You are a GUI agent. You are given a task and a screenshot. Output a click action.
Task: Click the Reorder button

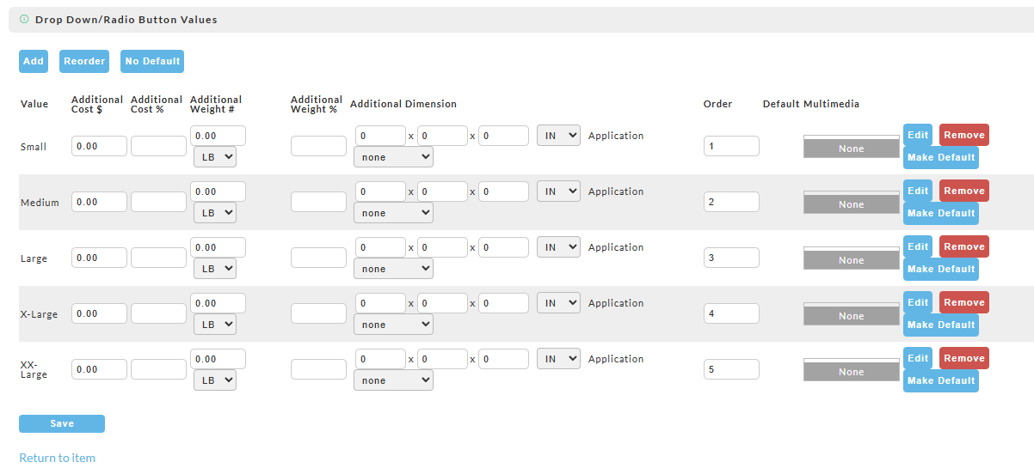[84, 61]
